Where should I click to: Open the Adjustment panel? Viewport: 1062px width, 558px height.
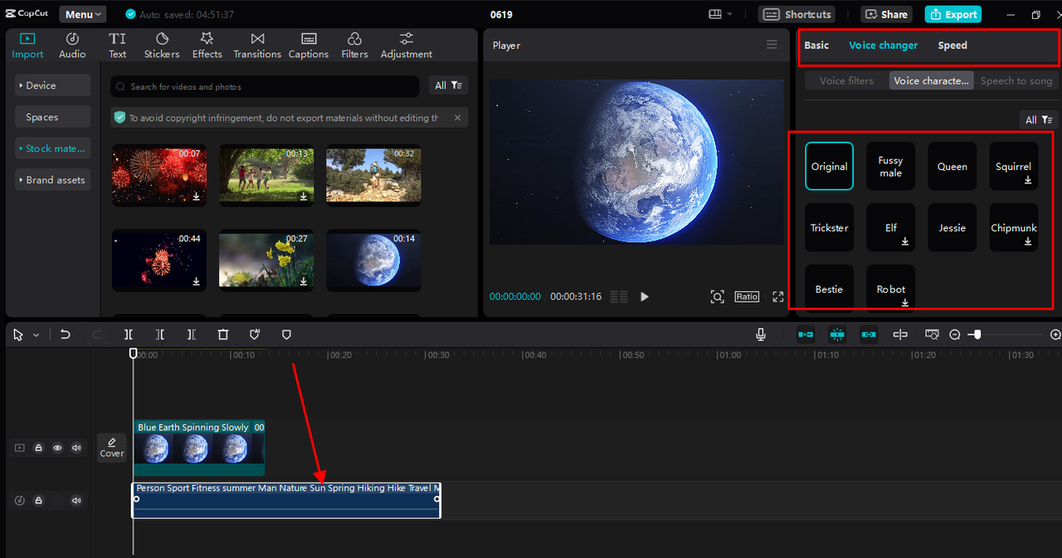point(407,46)
